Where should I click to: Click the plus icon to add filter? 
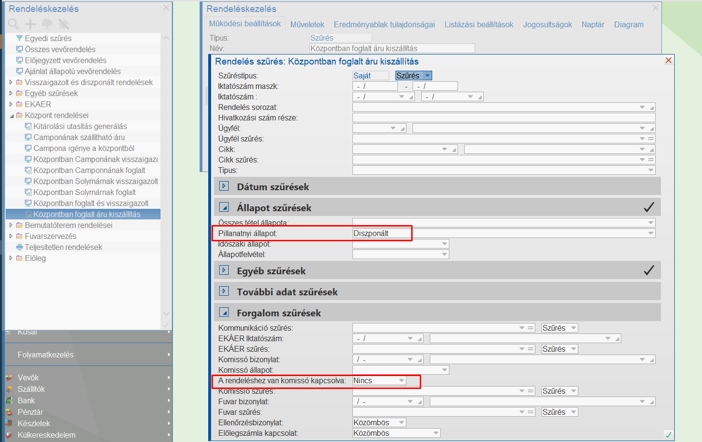[30, 24]
